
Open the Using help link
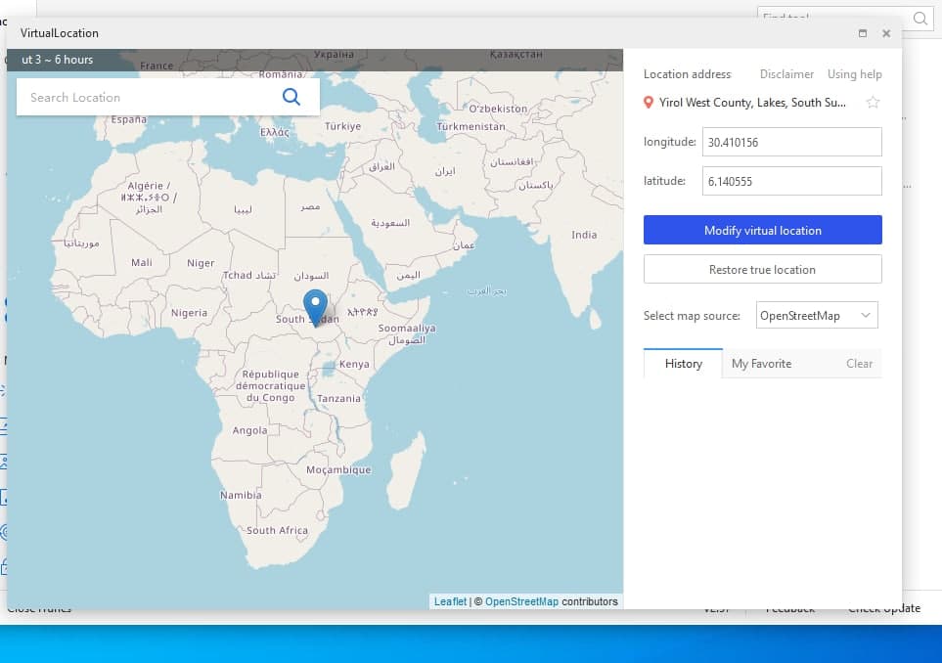[x=854, y=74]
